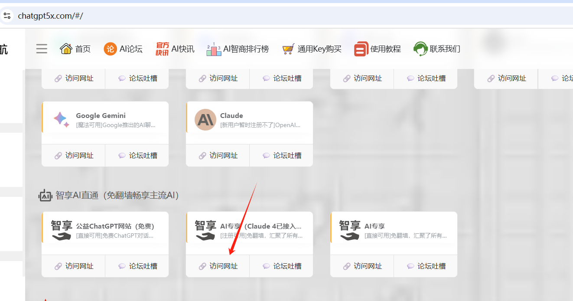573x301 pixels.
Task: Open 论坛吐槽 under AI专享 Claude 4已接入 card
Action: (281, 266)
